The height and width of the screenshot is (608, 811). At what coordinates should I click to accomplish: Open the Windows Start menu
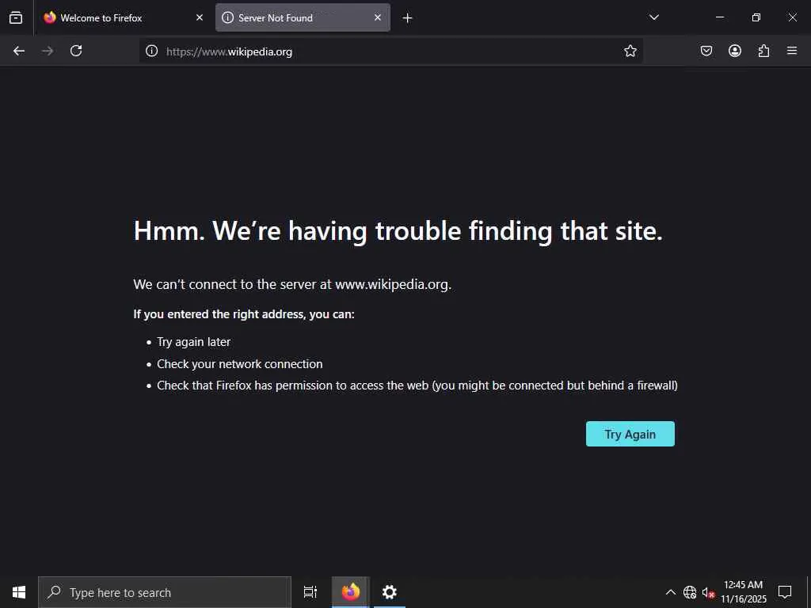coord(19,592)
